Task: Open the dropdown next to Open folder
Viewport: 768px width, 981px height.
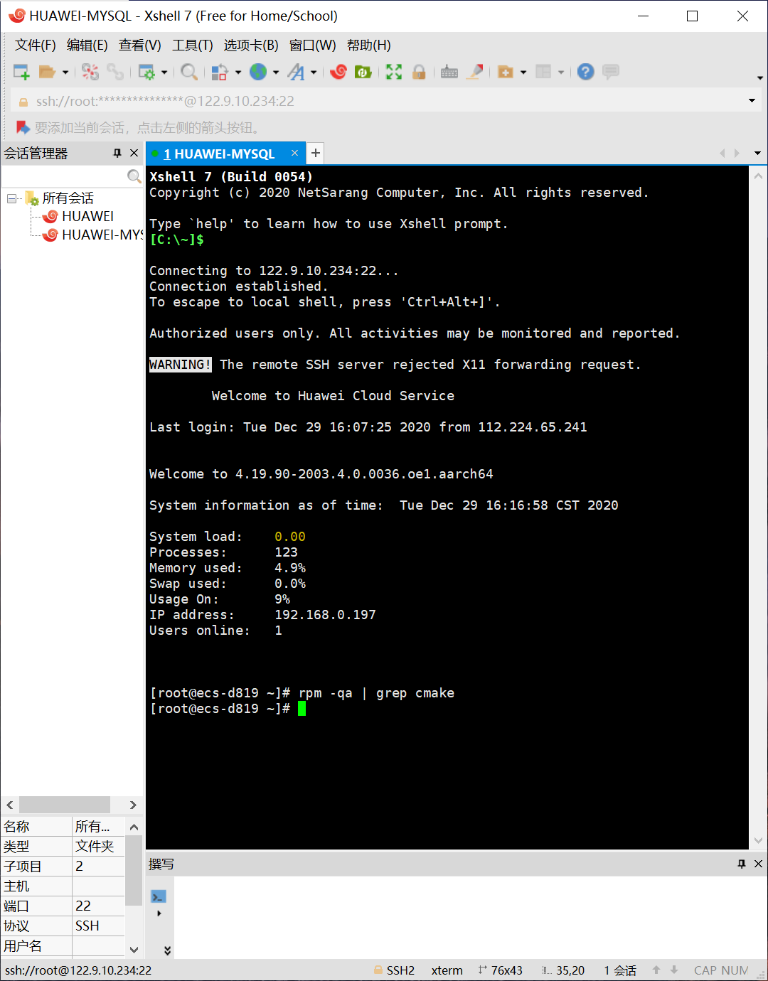Action: coord(65,72)
